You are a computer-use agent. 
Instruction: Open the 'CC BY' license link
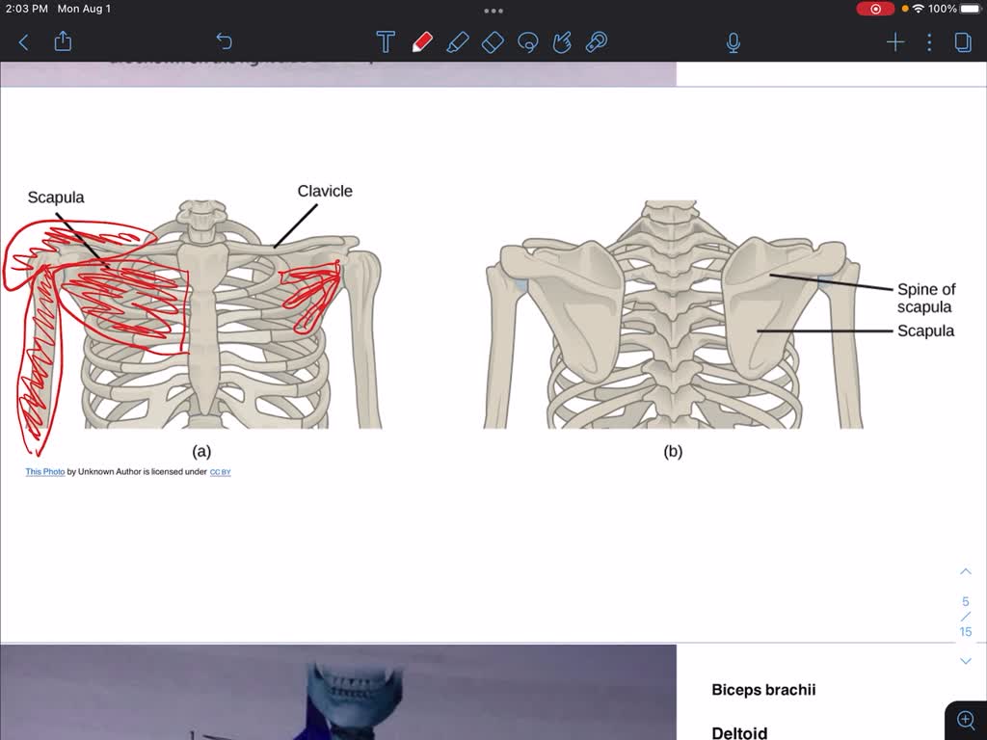[219, 472]
